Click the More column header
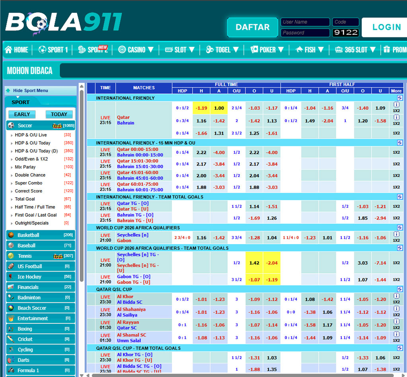The width and height of the screenshot is (407, 377). pos(396,91)
